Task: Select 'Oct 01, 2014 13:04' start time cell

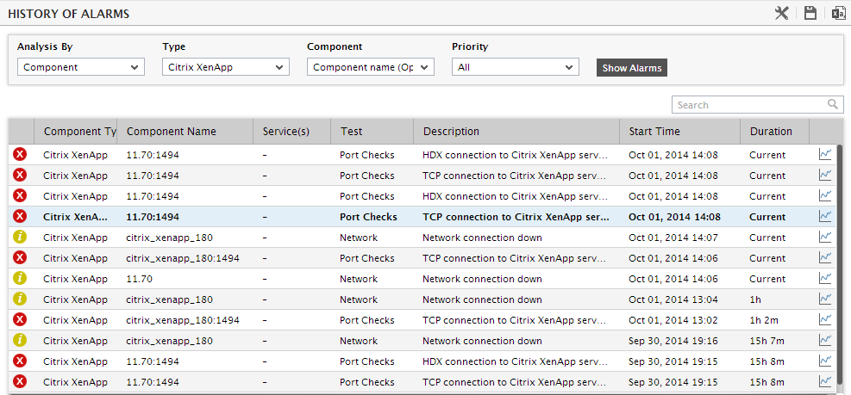Action: click(673, 299)
